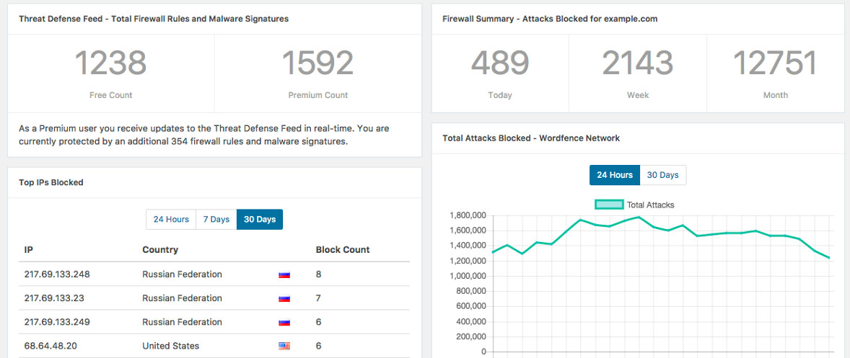The height and width of the screenshot is (358, 850).
Task: Click the 489 attacks blocked Today figure
Action: pyautogui.click(x=500, y=63)
